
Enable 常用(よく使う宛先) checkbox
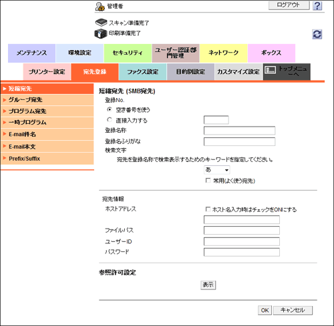[x=208, y=181]
